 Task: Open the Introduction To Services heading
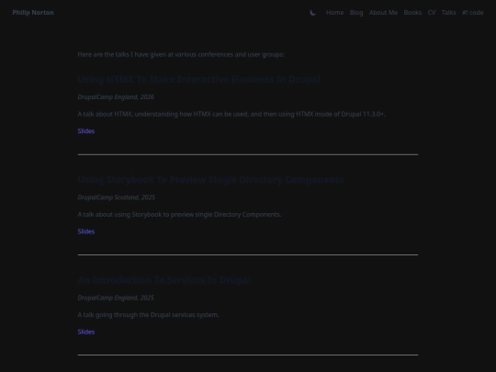(164, 280)
